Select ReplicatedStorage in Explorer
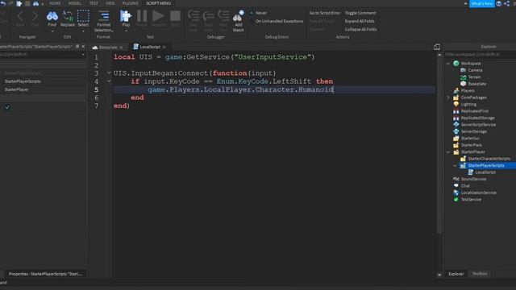 477,118
